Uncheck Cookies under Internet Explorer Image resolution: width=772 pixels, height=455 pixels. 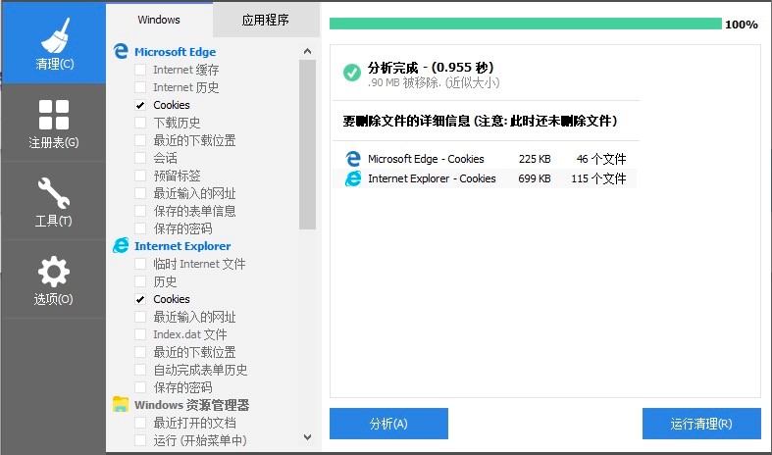click(x=140, y=299)
